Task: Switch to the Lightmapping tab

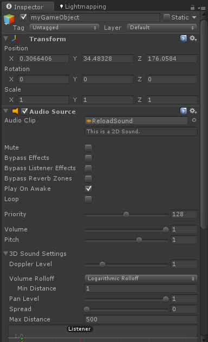Action: (x=83, y=7)
